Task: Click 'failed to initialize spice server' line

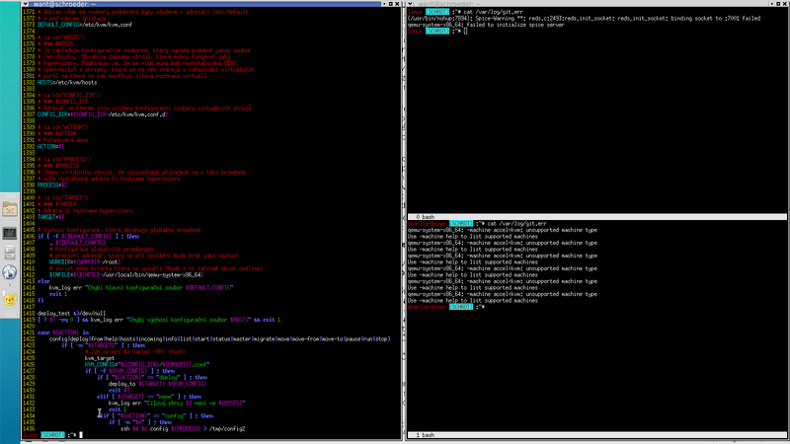Action: [486, 25]
